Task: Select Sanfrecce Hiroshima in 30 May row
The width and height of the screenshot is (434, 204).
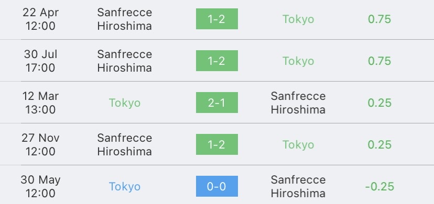Action: coord(298,186)
